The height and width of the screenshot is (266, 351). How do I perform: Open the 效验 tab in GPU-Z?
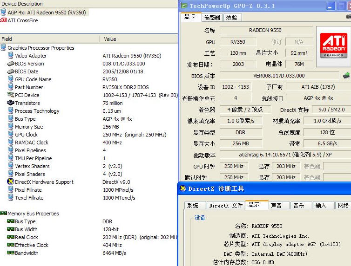pyautogui.click(x=231, y=17)
